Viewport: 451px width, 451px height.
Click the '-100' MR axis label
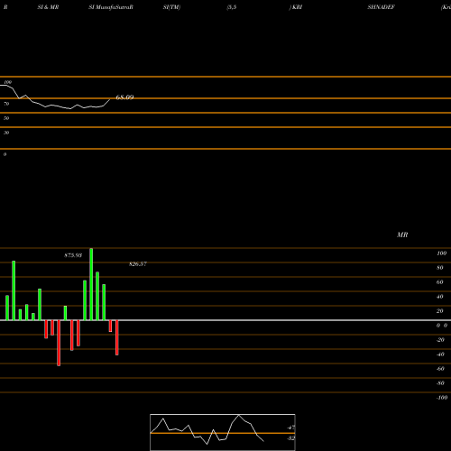pyautogui.click(x=442, y=398)
